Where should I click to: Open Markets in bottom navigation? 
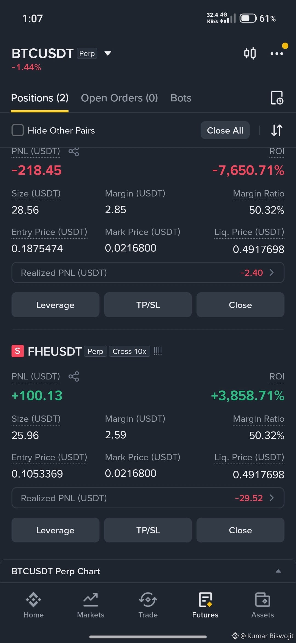(91, 605)
